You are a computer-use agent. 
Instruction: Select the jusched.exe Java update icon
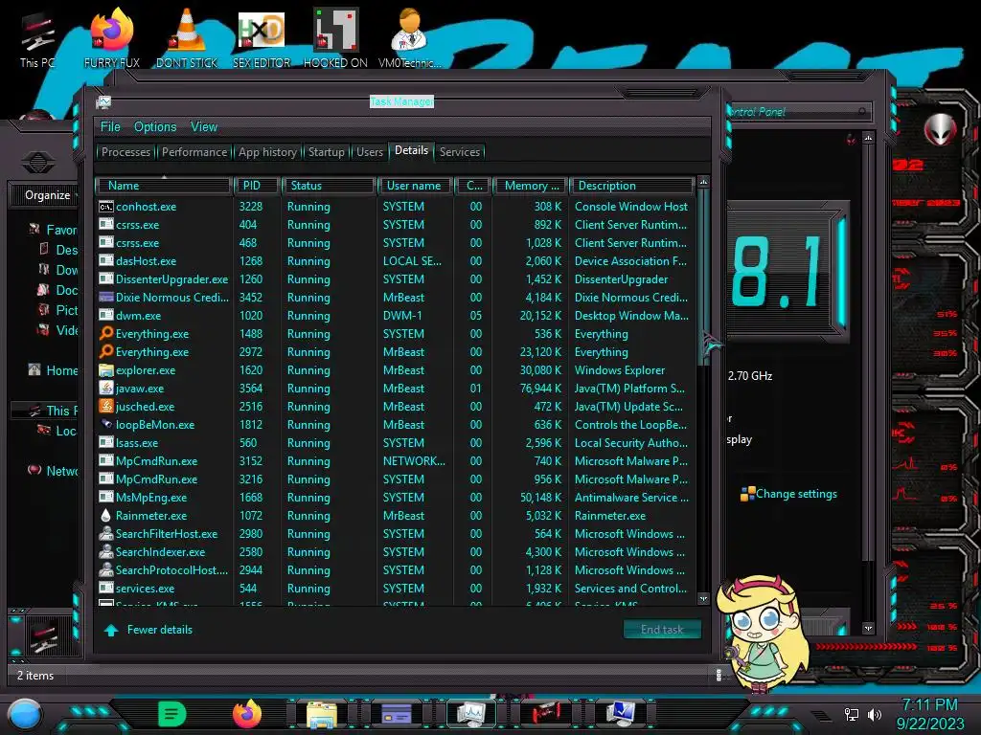coord(105,406)
